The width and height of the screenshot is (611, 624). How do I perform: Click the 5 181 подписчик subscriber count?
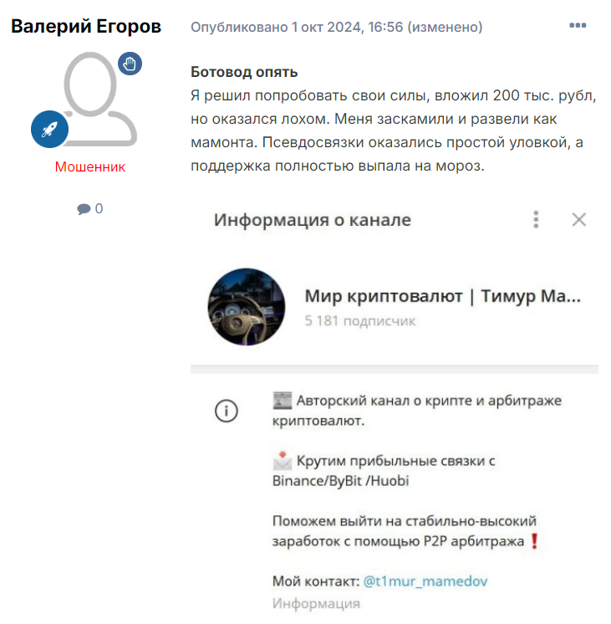point(360,320)
